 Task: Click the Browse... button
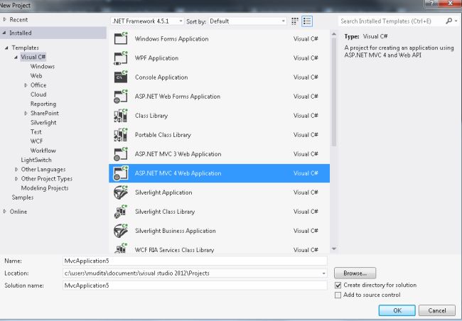(x=355, y=273)
